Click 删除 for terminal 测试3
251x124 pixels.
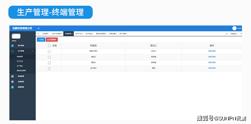[x=214, y=62]
